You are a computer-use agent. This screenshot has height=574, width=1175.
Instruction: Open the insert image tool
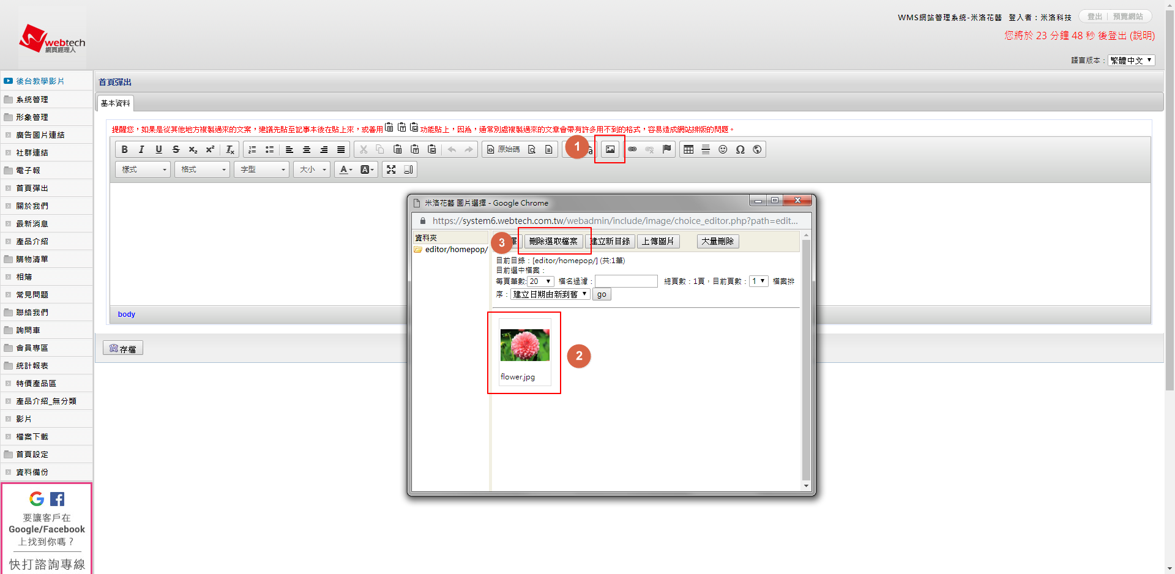click(x=610, y=149)
